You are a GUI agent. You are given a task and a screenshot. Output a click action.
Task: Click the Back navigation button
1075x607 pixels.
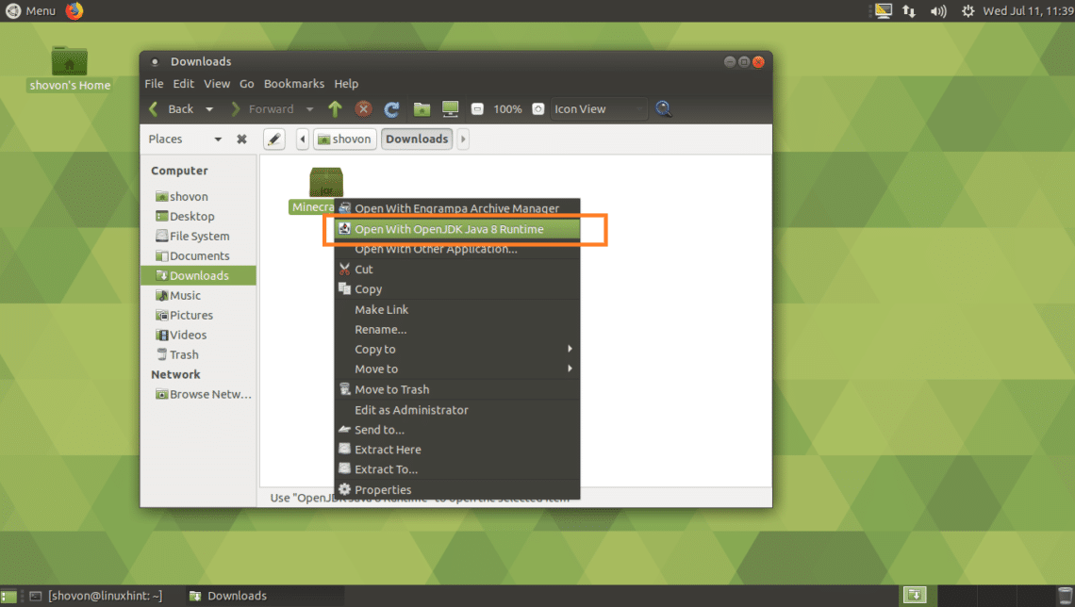[x=172, y=109]
